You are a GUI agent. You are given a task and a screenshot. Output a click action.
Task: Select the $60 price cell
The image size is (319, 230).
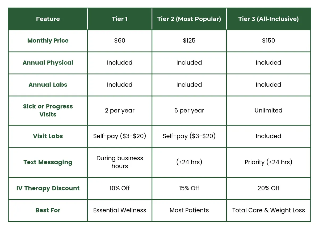click(120, 41)
